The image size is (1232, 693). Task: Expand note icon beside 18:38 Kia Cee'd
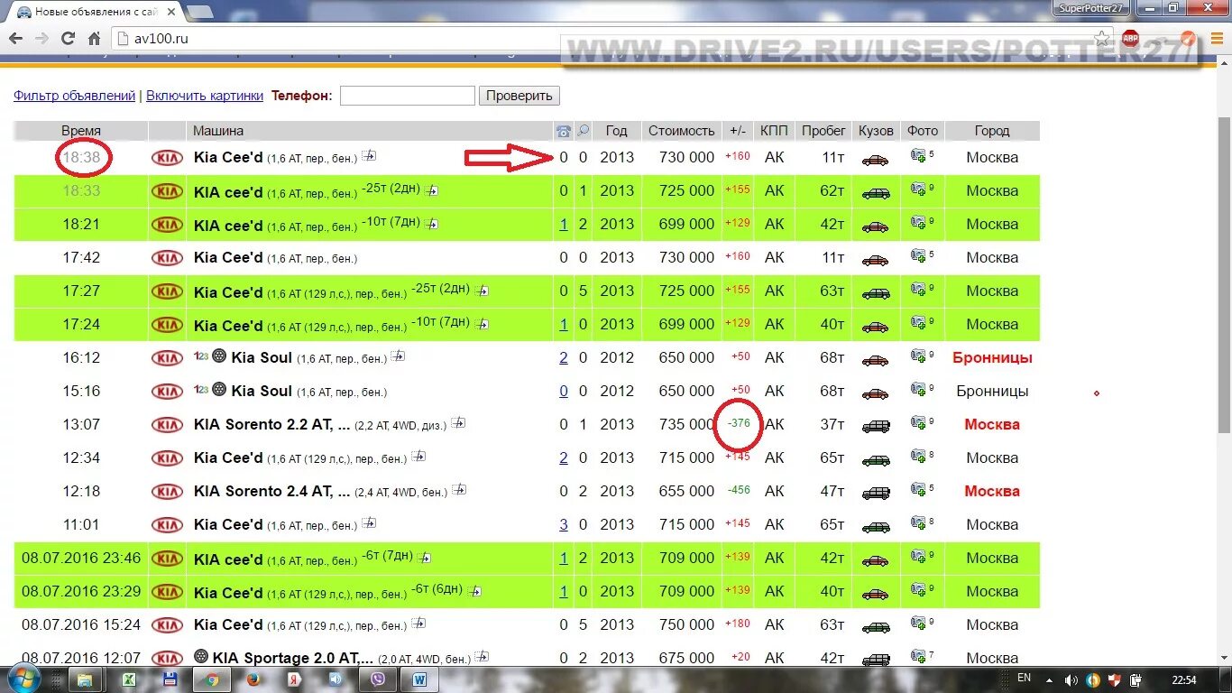tap(368, 155)
